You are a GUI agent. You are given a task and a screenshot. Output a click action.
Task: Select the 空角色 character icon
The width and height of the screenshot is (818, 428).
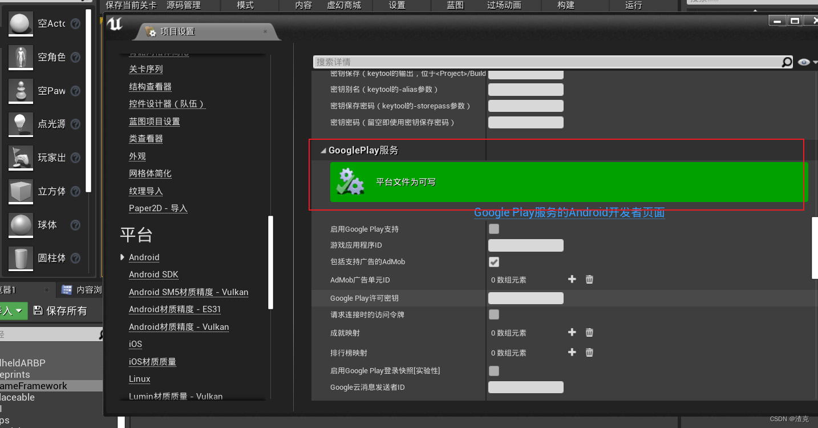coord(20,57)
